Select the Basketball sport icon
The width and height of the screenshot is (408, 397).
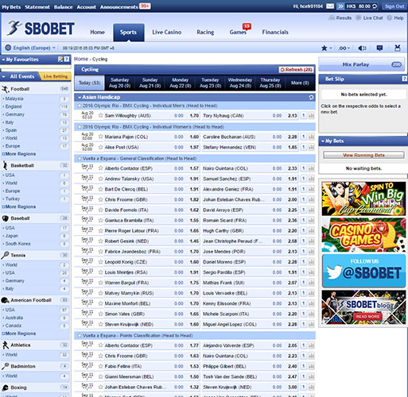tap(5, 165)
